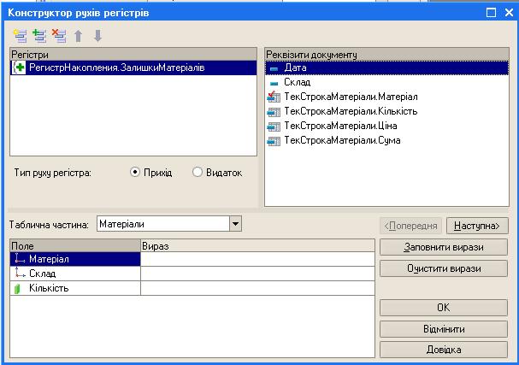The width and height of the screenshot is (519, 365).
Task: Maximize the Конструктор рухів регістрів window
Action: (491, 13)
